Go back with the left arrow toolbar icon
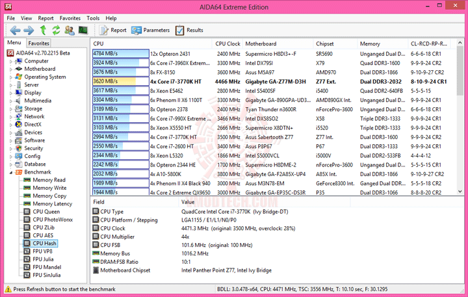468x297 pixels. point(15,30)
